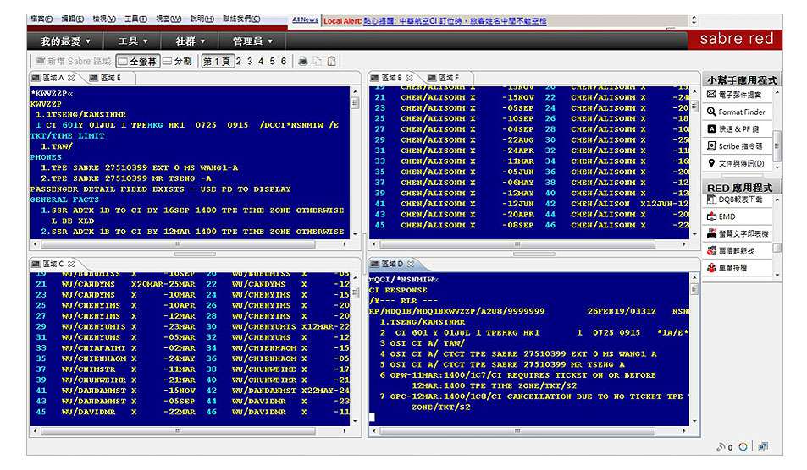Viewport: 807px width, 470px height.
Task: Click WU/CANDYMS row 21 in 區域 C
Action: [115, 284]
